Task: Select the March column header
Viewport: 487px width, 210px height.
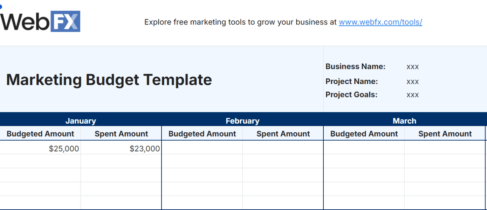Action: pyautogui.click(x=404, y=120)
